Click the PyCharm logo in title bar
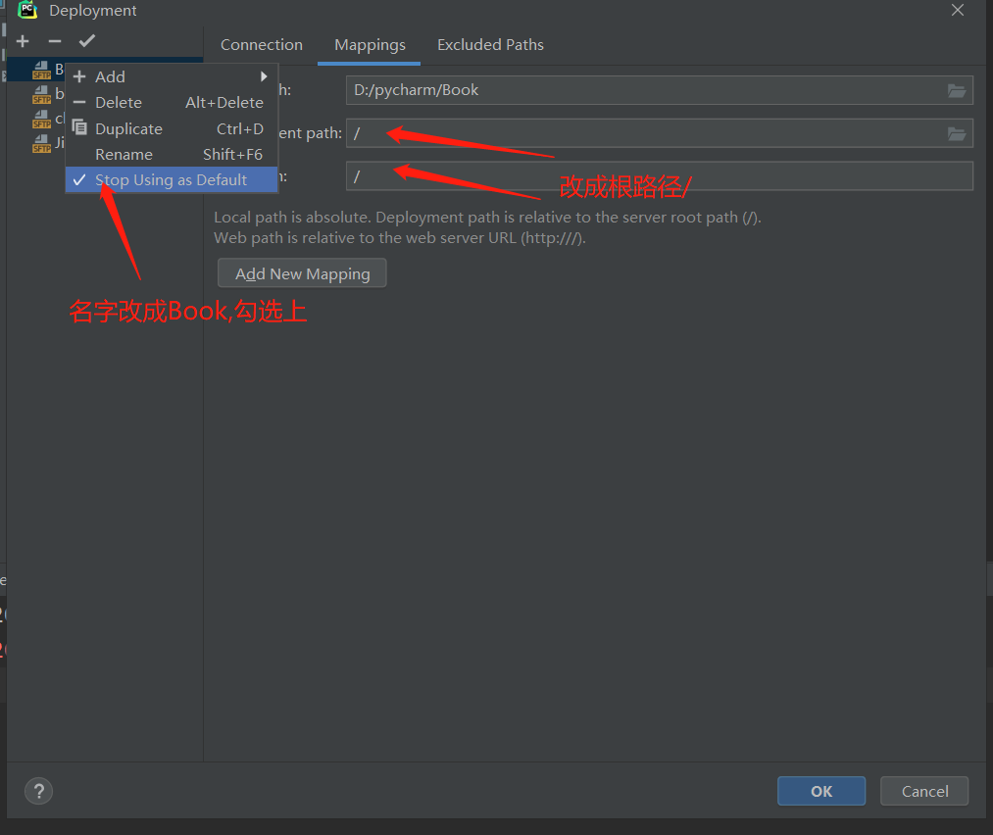This screenshot has width=993, height=835. click(27, 10)
